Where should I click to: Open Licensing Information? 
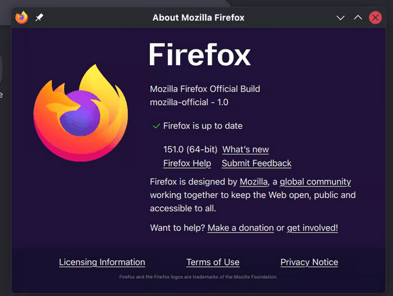click(x=102, y=262)
